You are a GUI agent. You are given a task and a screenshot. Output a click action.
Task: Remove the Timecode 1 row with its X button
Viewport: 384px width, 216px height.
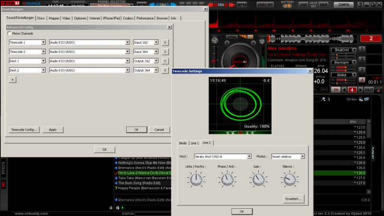(x=165, y=42)
